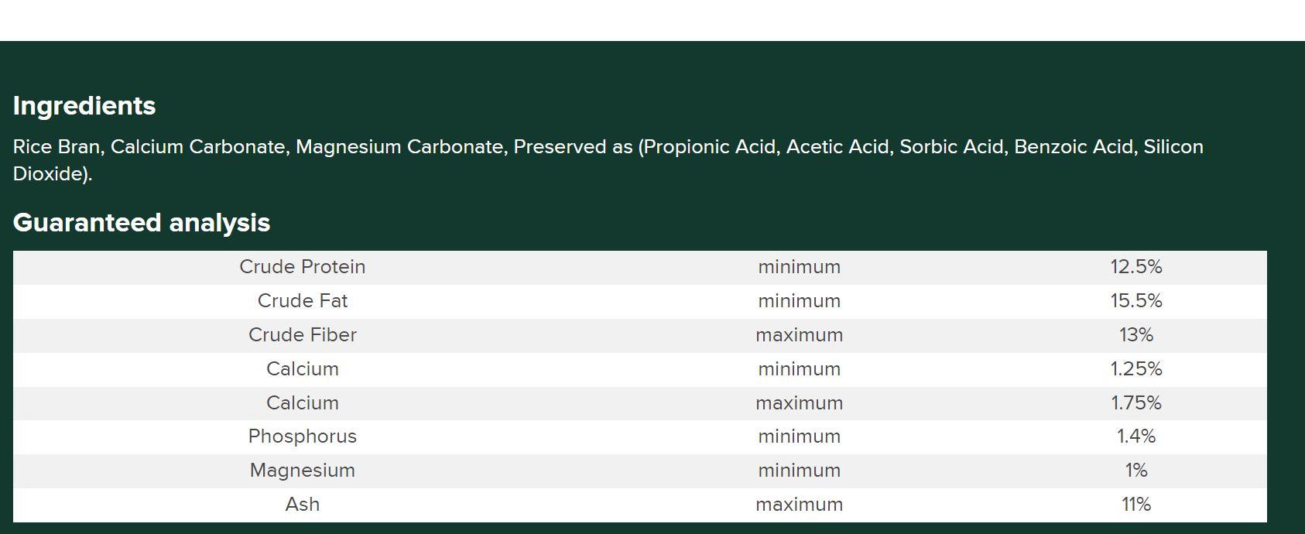This screenshot has width=1305, height=534.
Task: Click the Ingredients heading
Action: [84, 106]
